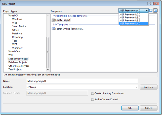Select Database under Visual C#
Image resolution: width=162 pixels, height=115 pixels.
click(x=17, y=33)
